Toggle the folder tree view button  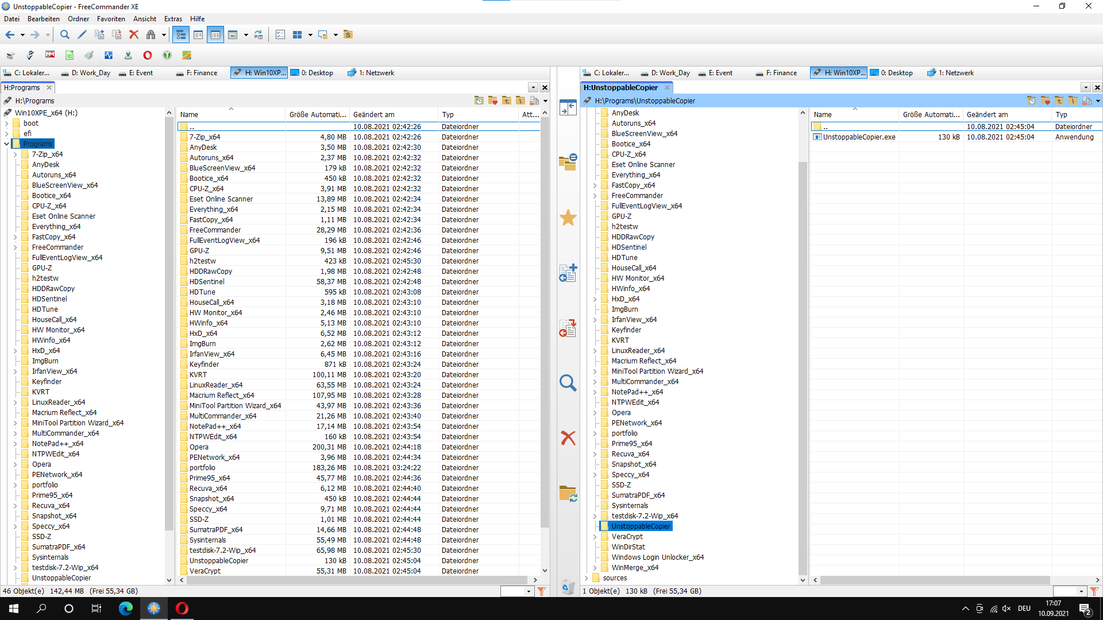pyautogui.click(x=181, y=35)
